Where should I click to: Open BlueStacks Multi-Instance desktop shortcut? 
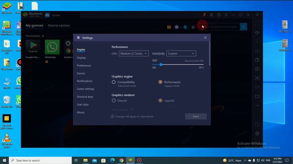[x=7, y=28]
